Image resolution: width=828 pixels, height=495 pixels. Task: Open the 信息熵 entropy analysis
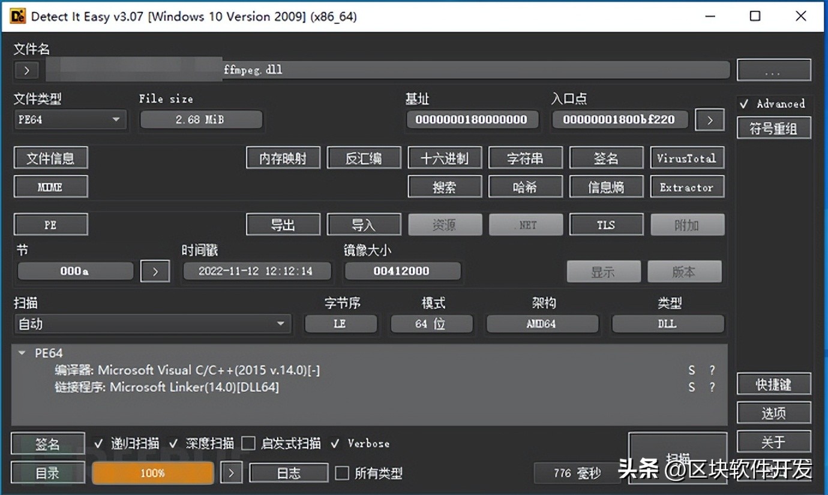[x=606, y=186]
